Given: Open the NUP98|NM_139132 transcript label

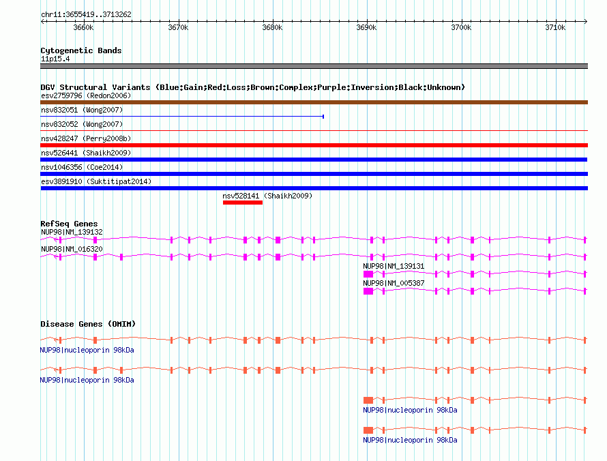Looking at the screenshot, I should click(72, 233).
